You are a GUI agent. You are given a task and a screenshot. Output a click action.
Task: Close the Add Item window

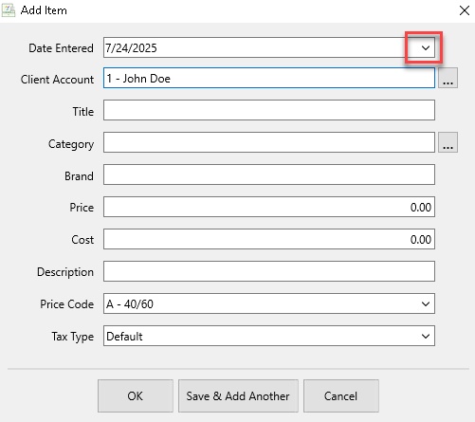point(465,10)
